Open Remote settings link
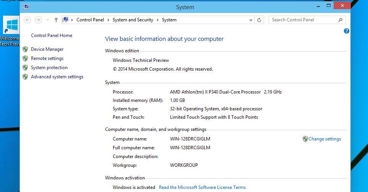The width and height of the screenshot is (368, 192). pos(47,58)
